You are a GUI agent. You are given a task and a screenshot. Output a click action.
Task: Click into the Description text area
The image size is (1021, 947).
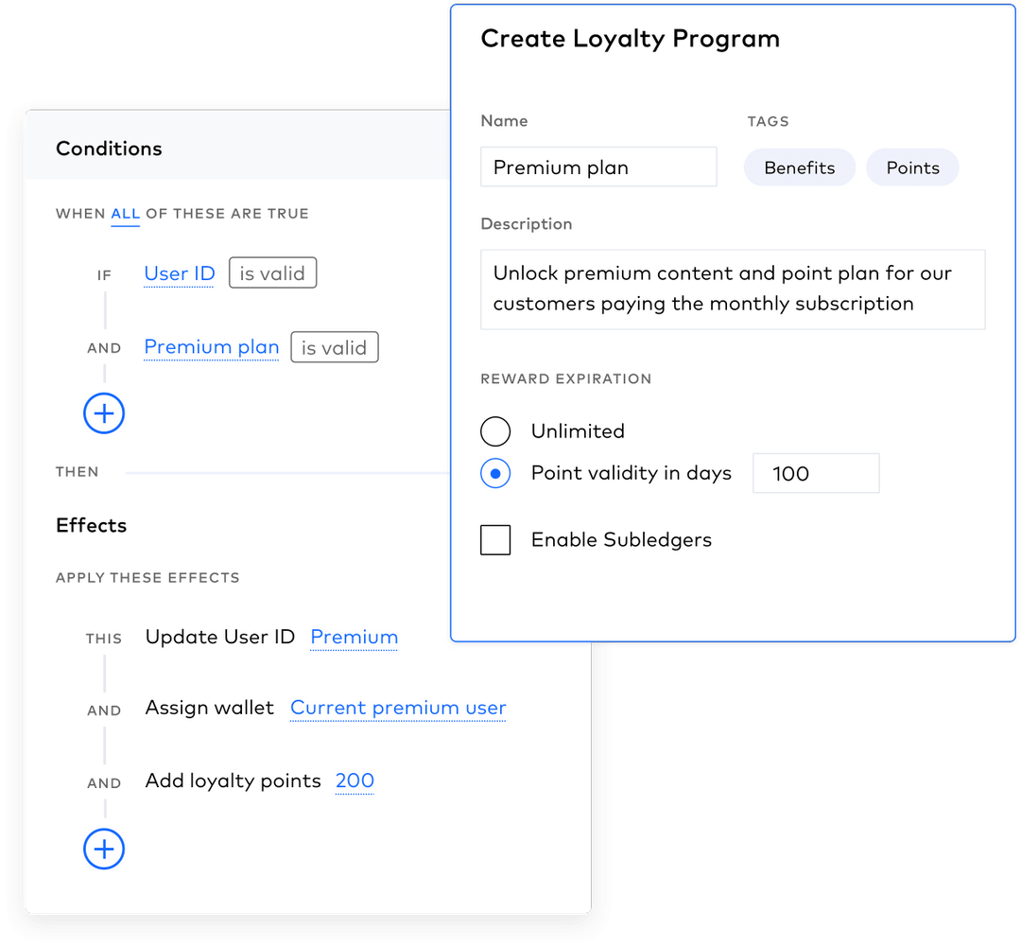732,289
